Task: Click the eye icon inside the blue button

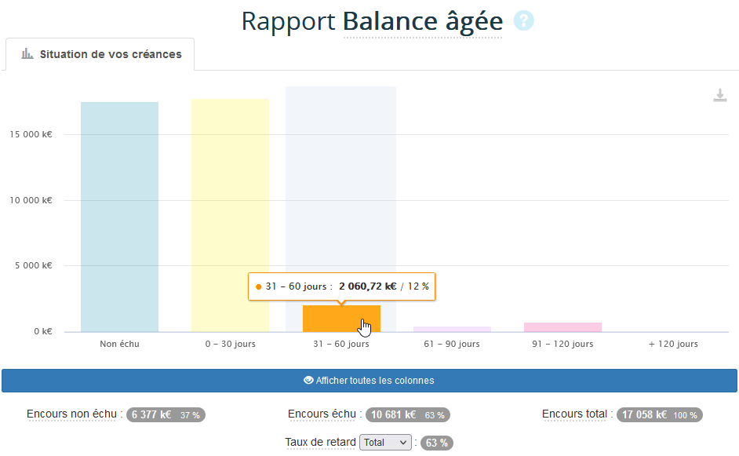Action: coord(308,380)
